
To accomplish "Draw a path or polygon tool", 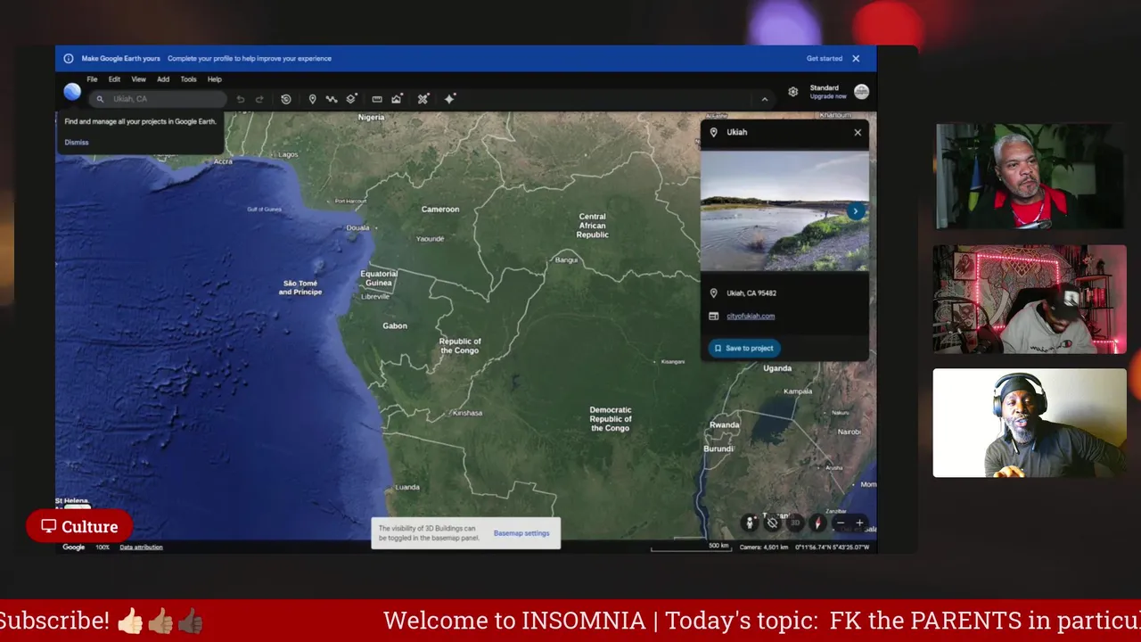I will click(x=332, y=99).
